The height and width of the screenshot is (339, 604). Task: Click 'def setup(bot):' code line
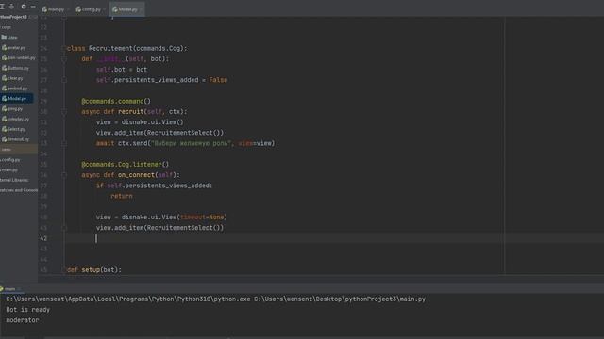[x=94, y=270]
